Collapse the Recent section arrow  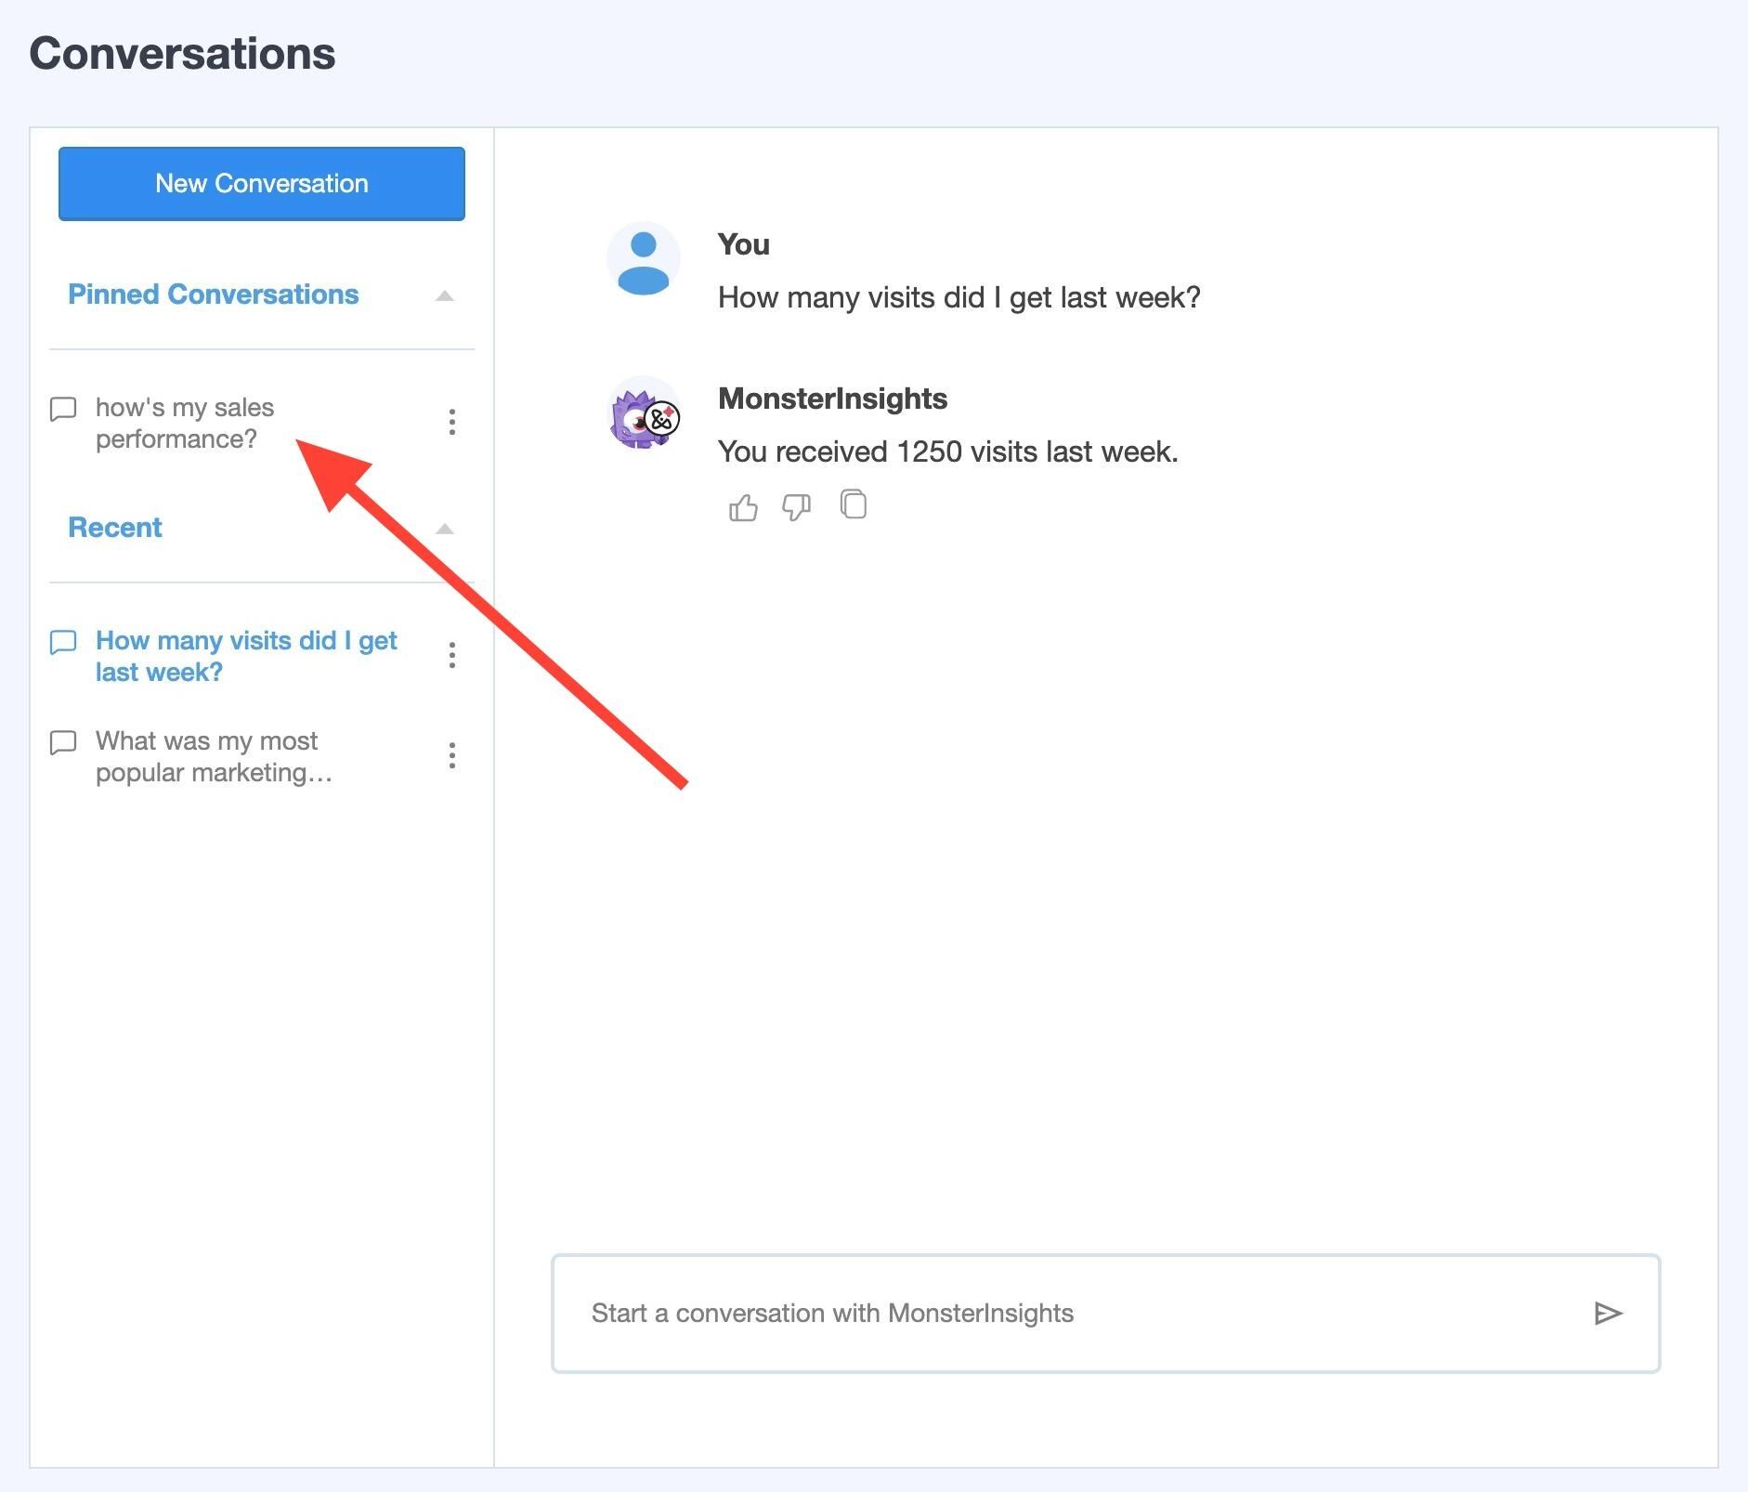[445, 529]
